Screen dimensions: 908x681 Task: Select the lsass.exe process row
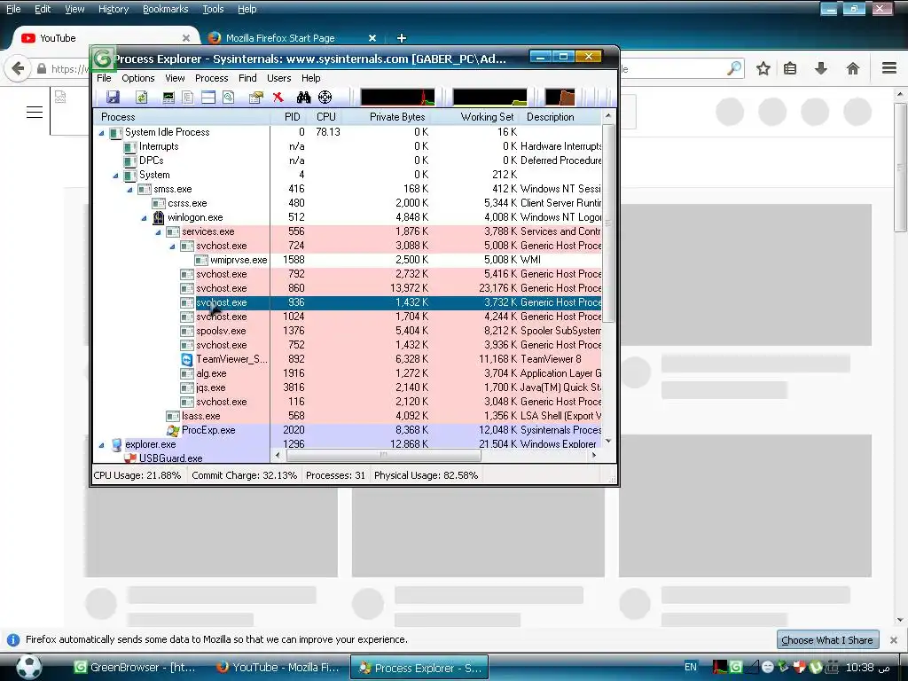click(348, 417)
